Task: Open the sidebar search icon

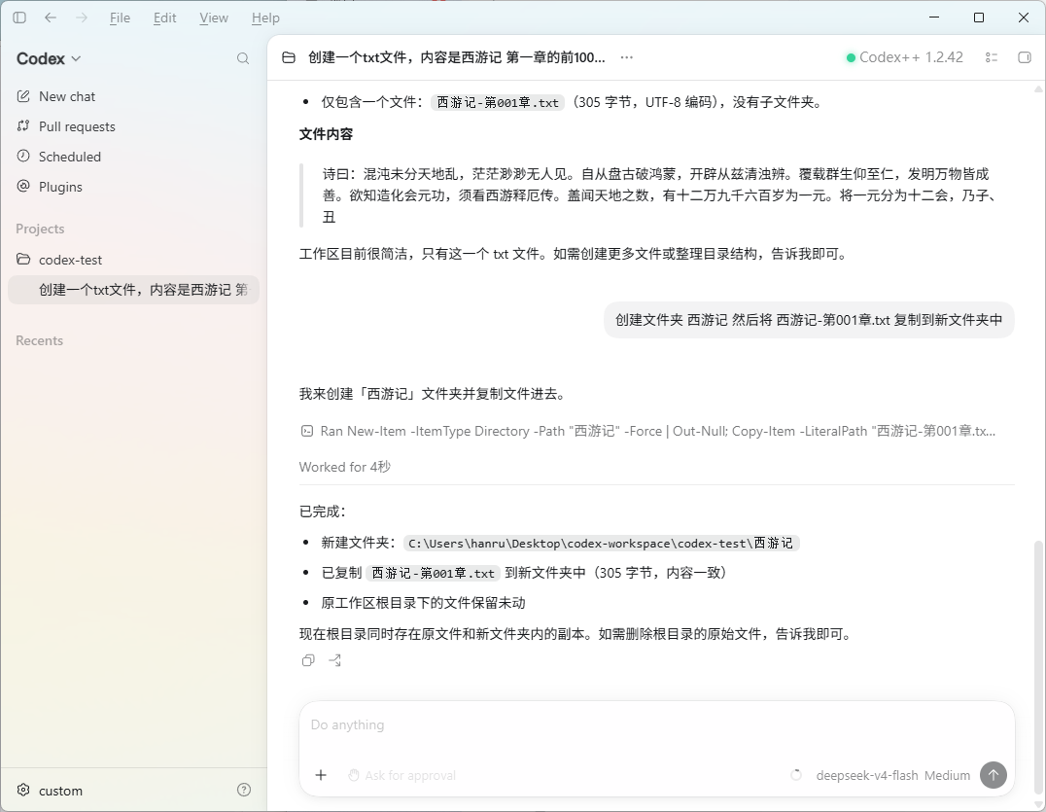Action: pos(243,58)
